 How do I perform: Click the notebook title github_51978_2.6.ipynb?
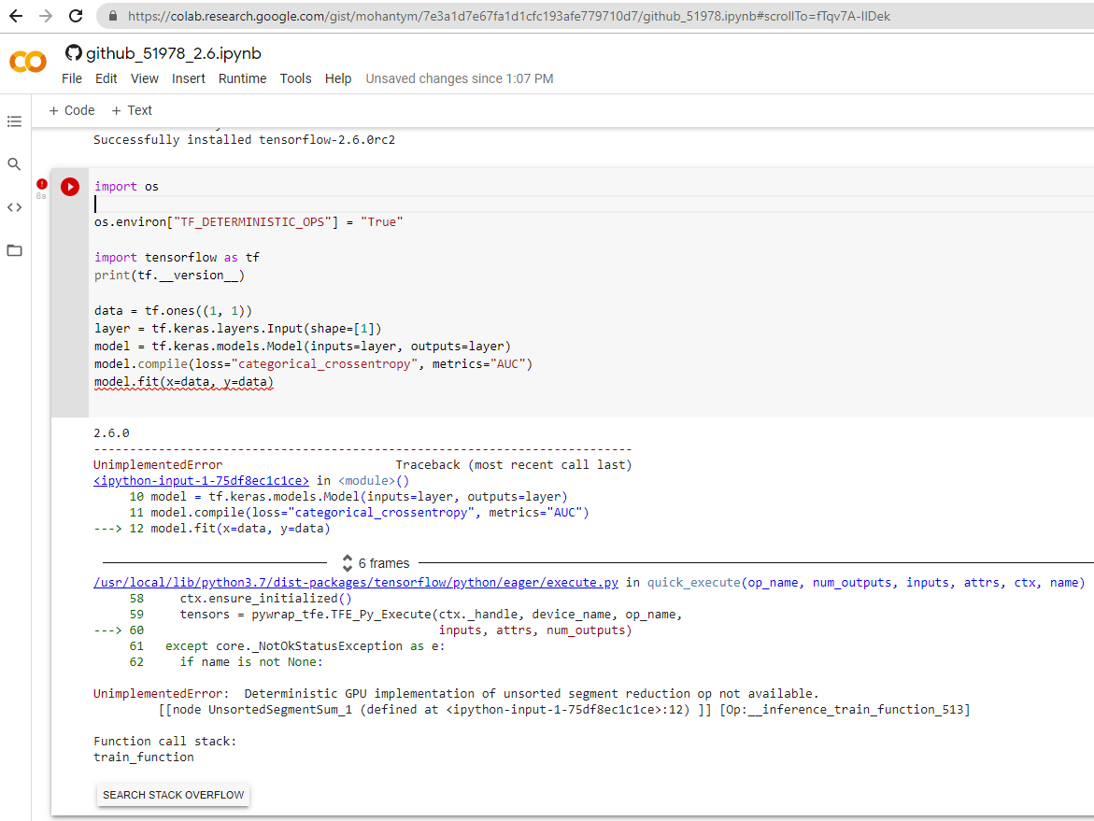coord(171,53)
